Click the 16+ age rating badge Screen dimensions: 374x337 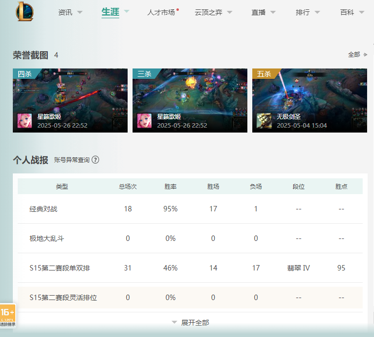click(7, 315)
